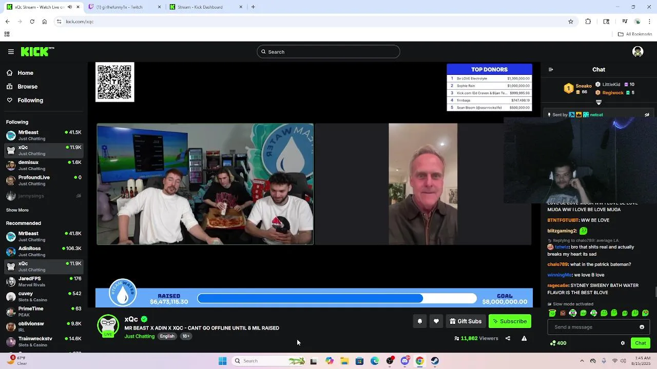
Task: Open the profile avatar menu
Action: 638,52
